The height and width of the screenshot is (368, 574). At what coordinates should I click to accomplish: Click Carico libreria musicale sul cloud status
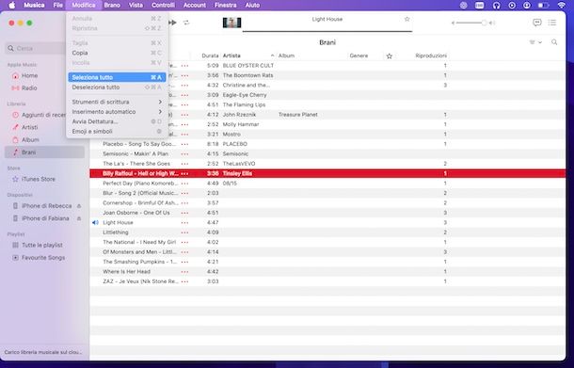click(43, 352)
